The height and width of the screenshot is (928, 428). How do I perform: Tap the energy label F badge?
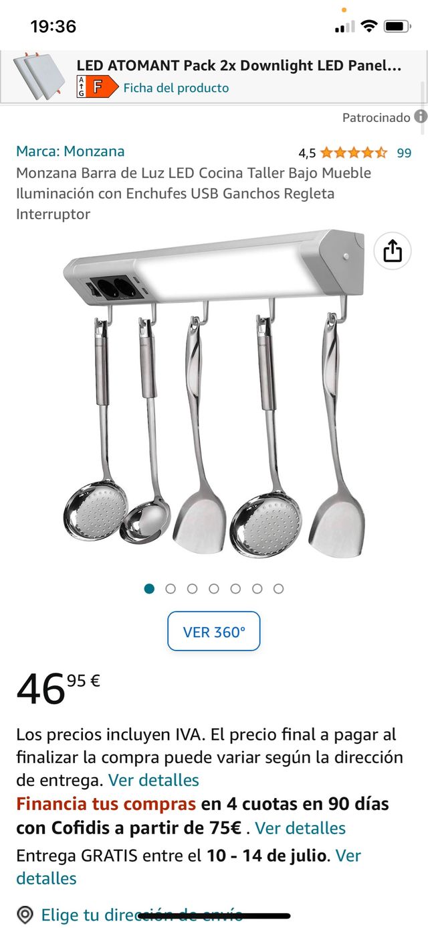(x=97, y=88)
